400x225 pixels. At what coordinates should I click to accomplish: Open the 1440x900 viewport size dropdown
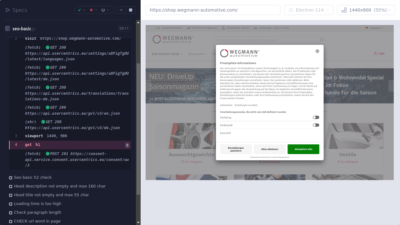pos(366,10)
